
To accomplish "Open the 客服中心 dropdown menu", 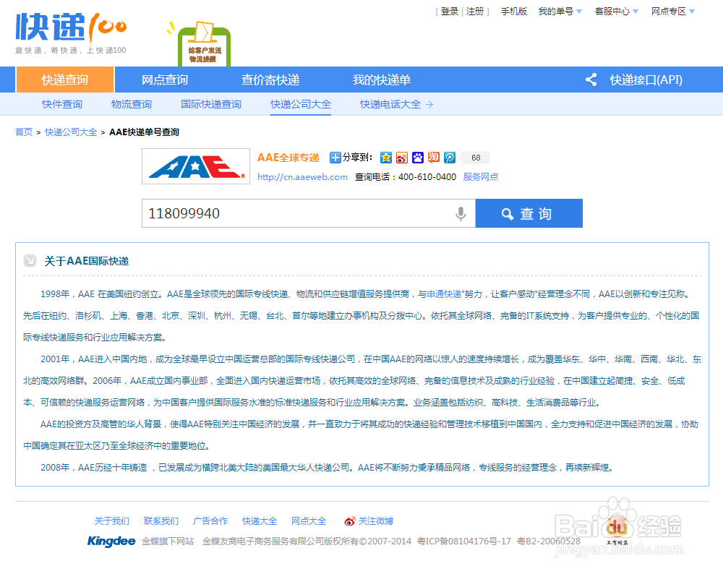I will coord(614,12).
